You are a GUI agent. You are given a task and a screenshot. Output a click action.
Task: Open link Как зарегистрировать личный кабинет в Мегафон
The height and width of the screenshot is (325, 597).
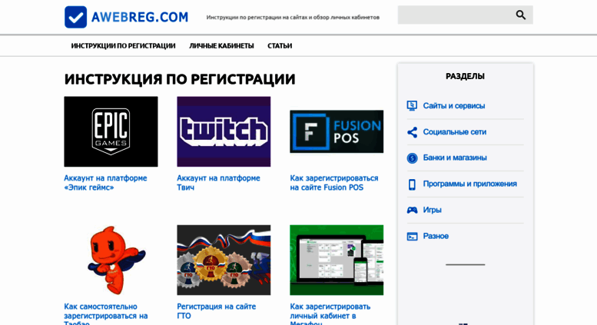[330, 315]
